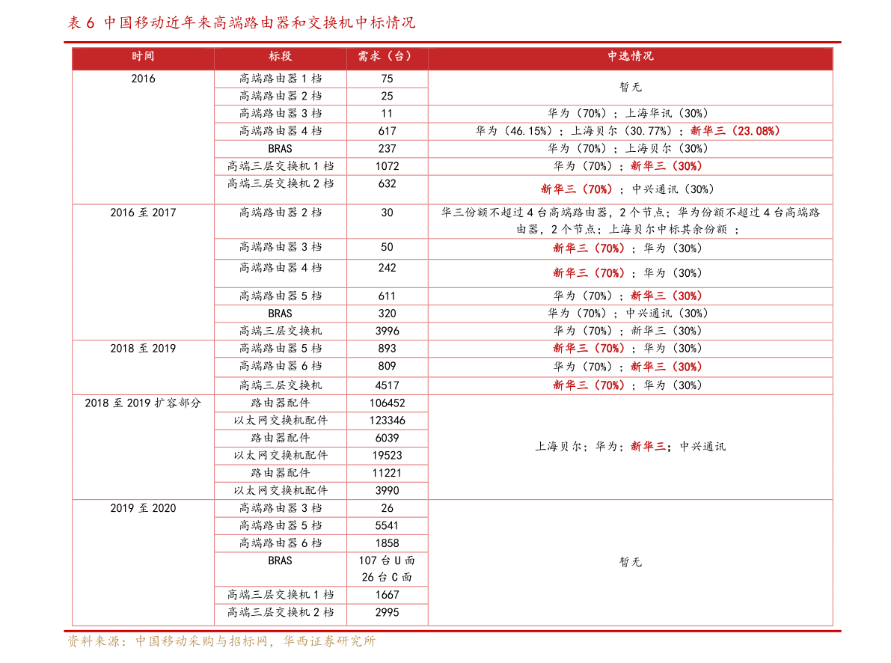The image size is (891, 663).
Task: Click 上海贝尔；华为；新华三；中兴通讯 cell
Action: 630,447
